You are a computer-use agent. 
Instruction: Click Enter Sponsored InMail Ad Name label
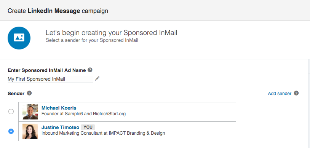pos(47,70)
